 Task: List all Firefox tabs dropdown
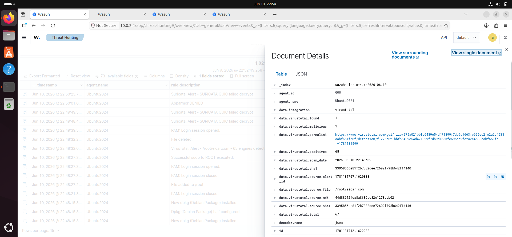click(x=466, y=14)
